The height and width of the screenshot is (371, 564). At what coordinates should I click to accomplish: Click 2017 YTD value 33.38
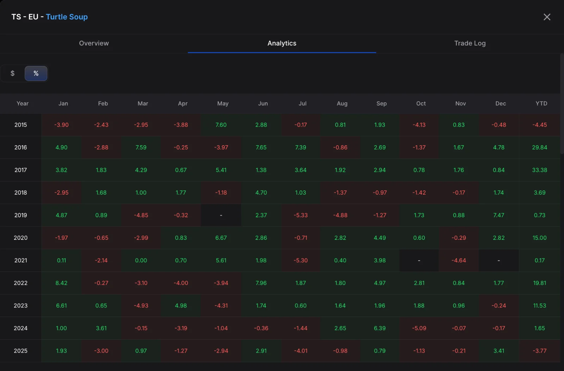540,170
